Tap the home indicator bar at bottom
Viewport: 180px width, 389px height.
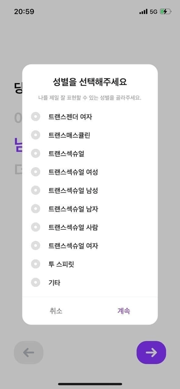coord(90,384)
